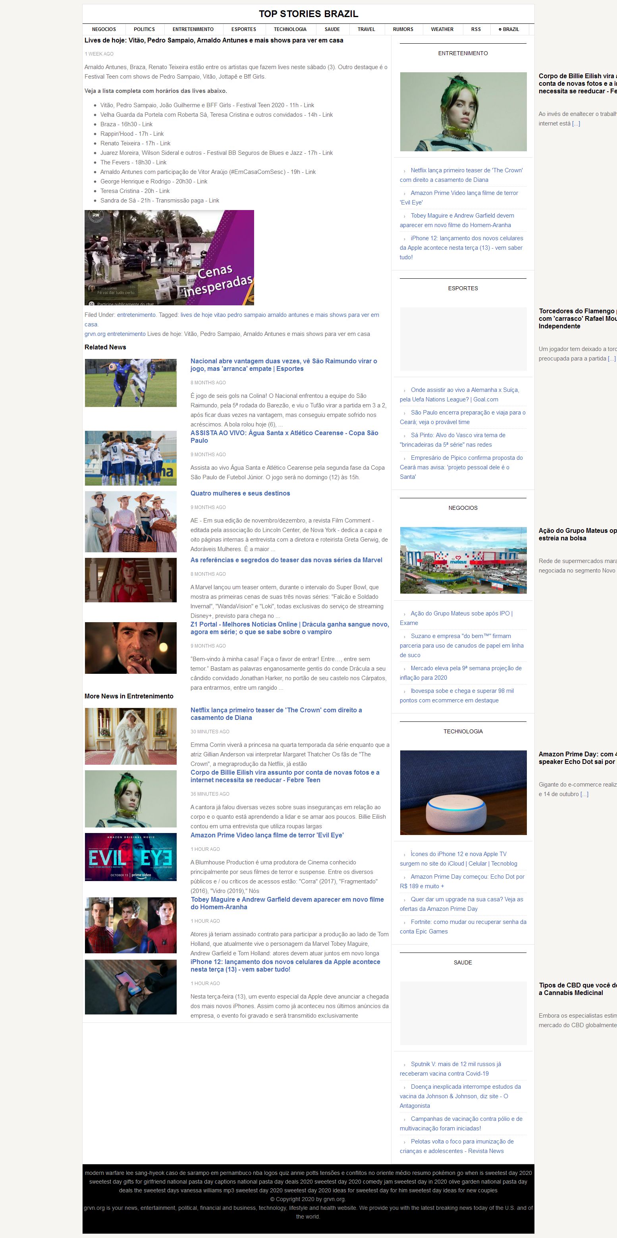Image resolution: width=617 pixels, height=1238 pixels.
Task: Open the Evil Eye movie poster thumbnail
Action: tap(131, 857)
